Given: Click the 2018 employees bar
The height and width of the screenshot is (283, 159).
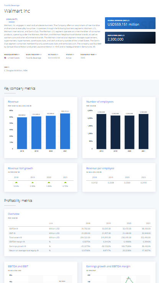Looking at the screenshot, I should (102, 131).
